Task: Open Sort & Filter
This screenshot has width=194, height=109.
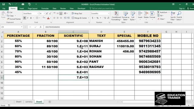Action: pyautogui.click(x=173, y=16)
